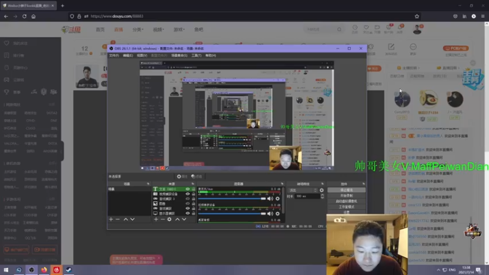Select the single scene in the Scenes list
Screen dimensions: 489x275
129,189
